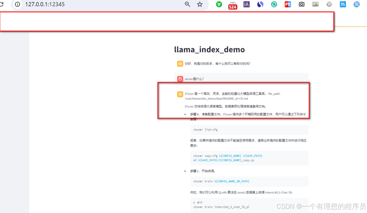Viewport: 367px width, 213px height.
Task: Click the "vi ${SAVE_PATH}" command line
Action: click(224, 160)
